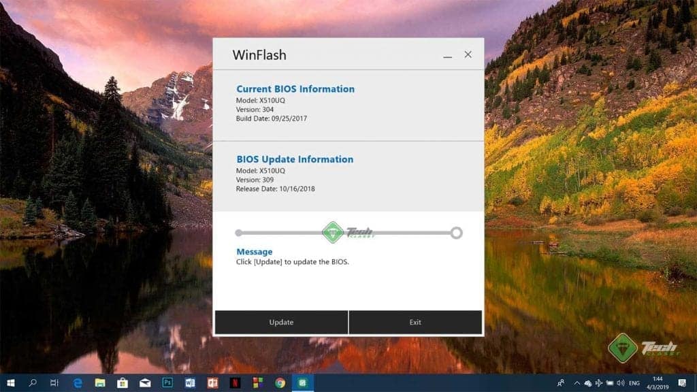This screenshot has height=392, width=697.
Task: Open the Windows Start menu
Action: point(12,382)
